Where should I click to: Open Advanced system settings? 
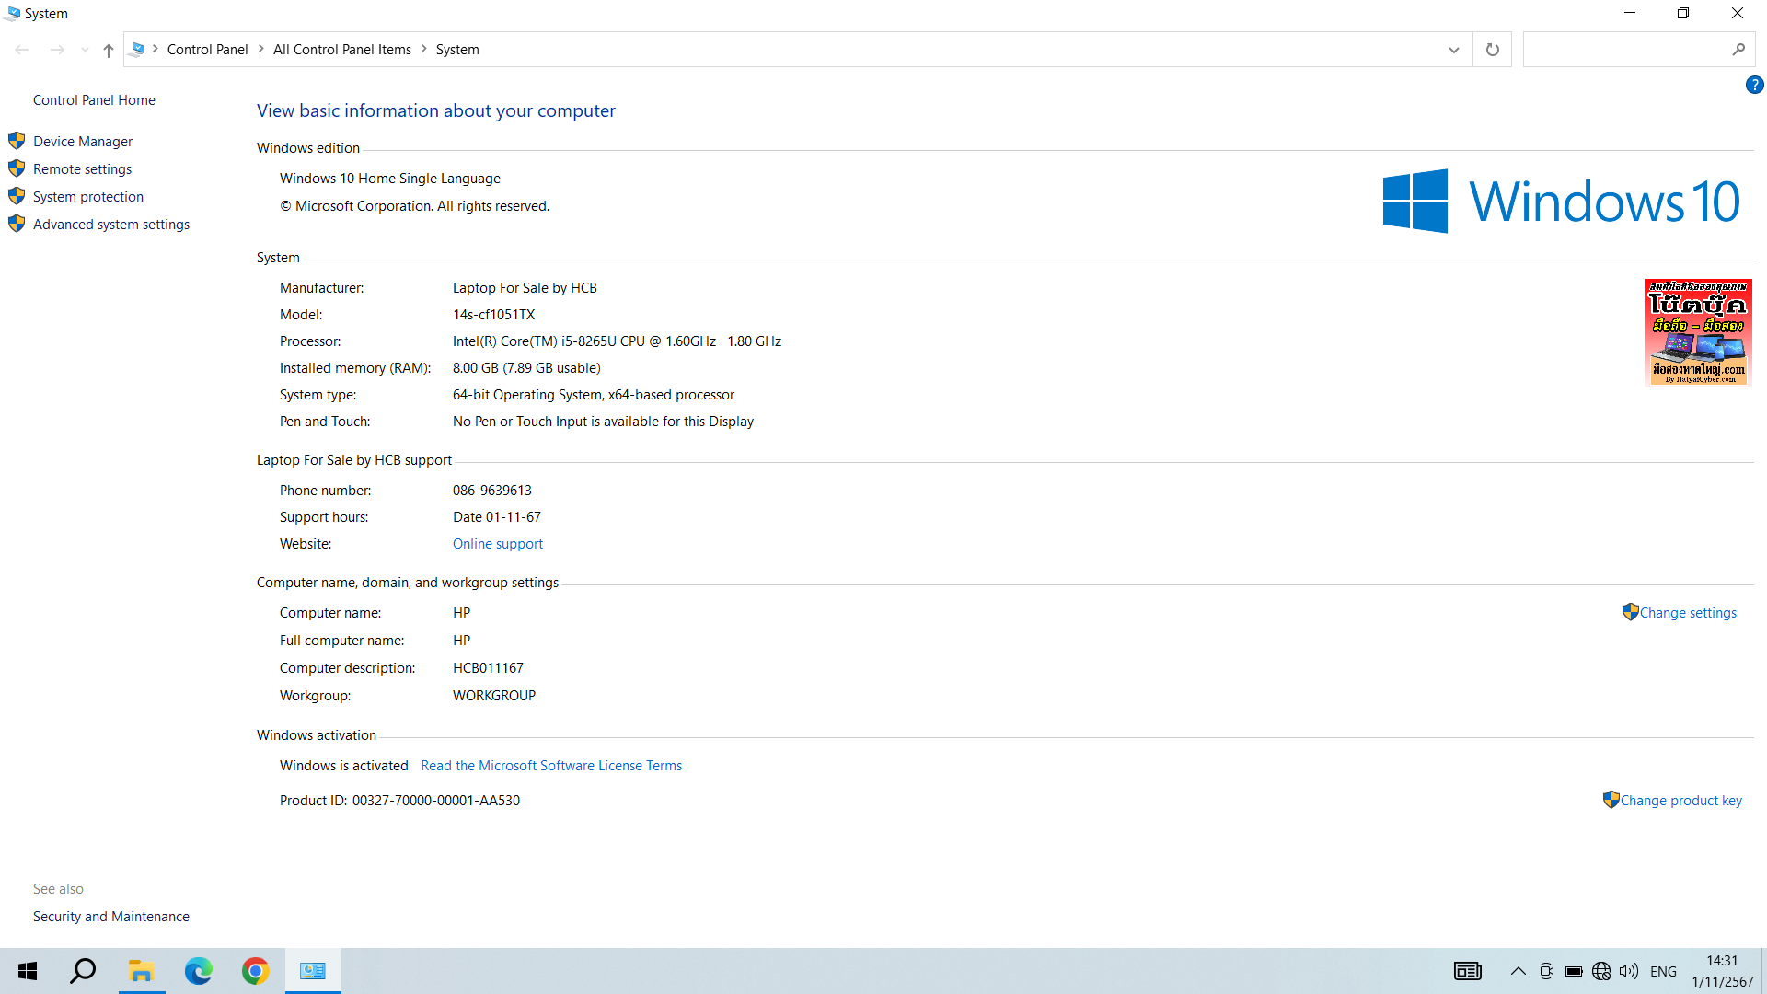click(110, 225)
